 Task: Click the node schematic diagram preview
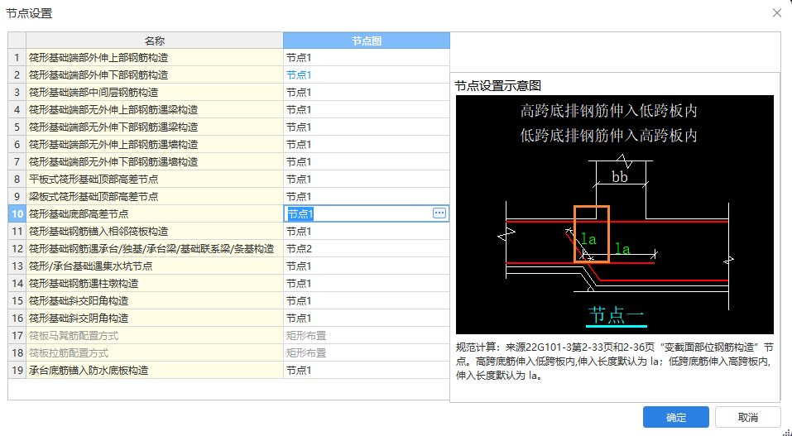coord(614,214)
